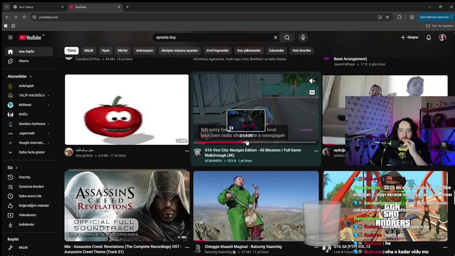Open options menu for GTA Vice City video
The image size is (455, 256).
[x=316, y=151]
